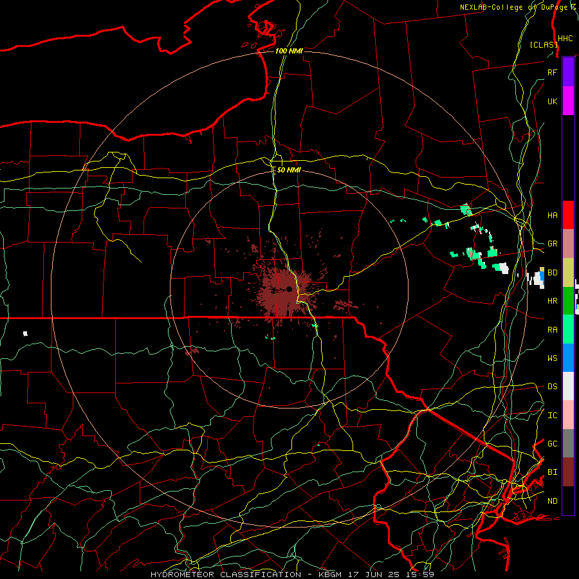Viewport: 579px width, 579px height.
Task: Select the 'BI' legend label
Action: coord(552,472)
